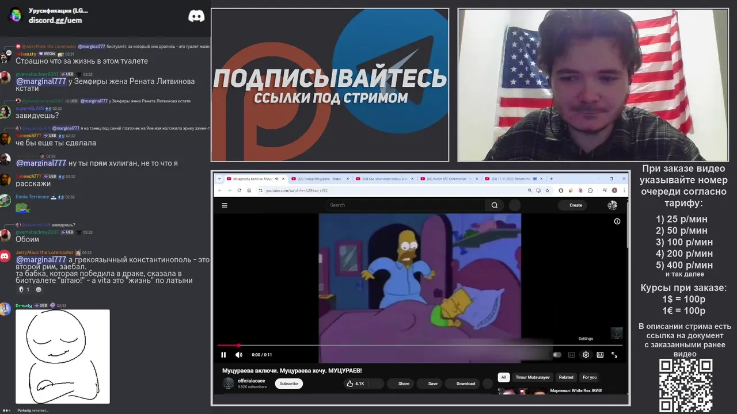
Task: Select the 'Related' filter chip
Action: [x=566, y=377]
